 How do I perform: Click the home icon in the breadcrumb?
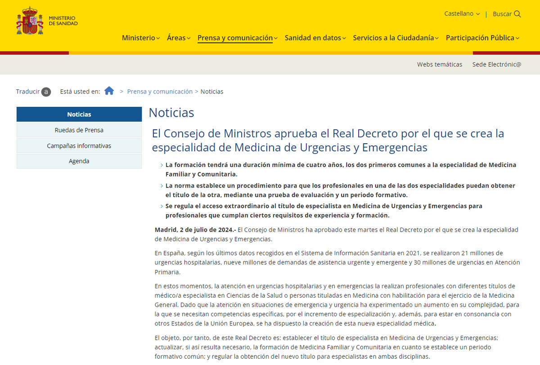pyautogui.click(x=109, y=91)
